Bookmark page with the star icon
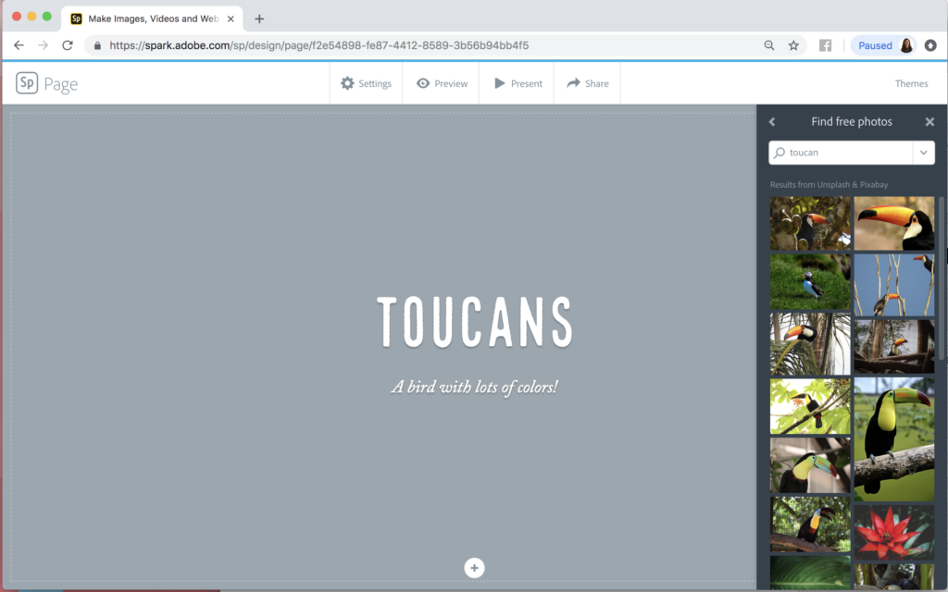 click(793, 45)
